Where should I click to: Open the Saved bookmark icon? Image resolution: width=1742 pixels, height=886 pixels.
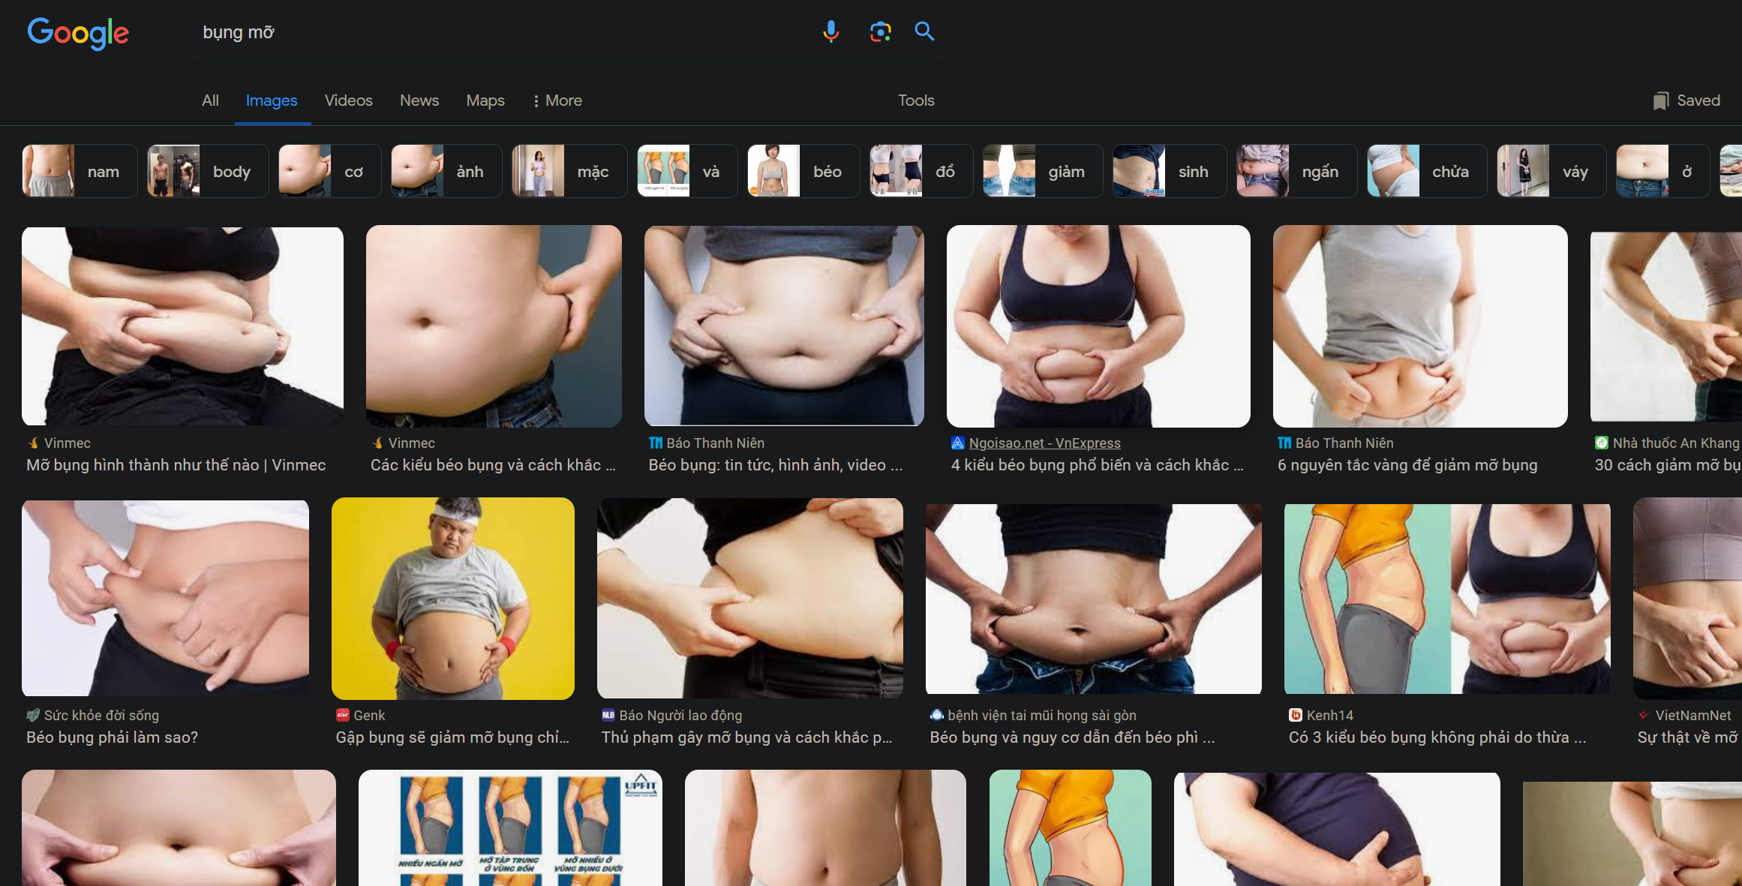pos(1660,101)
